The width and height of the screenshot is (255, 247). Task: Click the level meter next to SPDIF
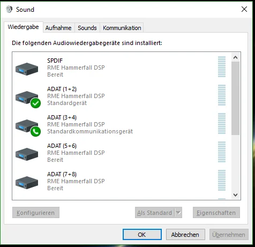[x=222, y=66]
